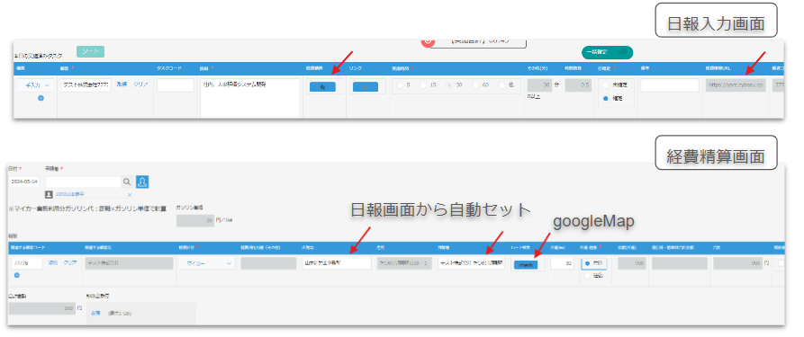Click 取得 link in expense detail row

(x=53, y=262)
